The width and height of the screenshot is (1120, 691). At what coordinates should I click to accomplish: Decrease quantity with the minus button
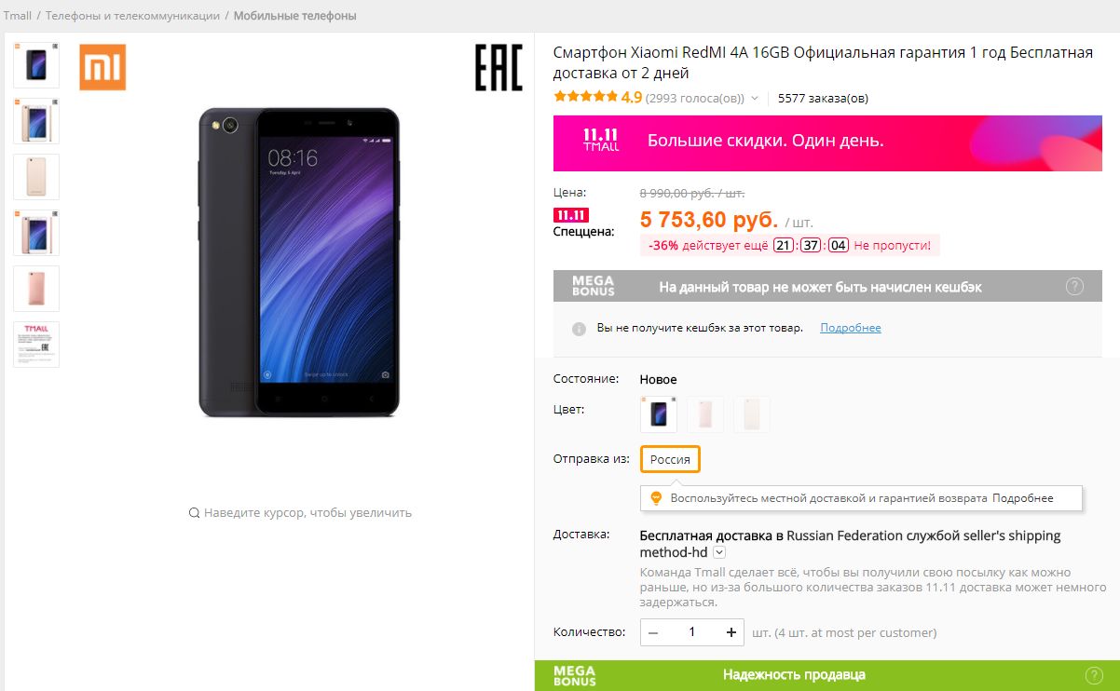pos(653,632)
